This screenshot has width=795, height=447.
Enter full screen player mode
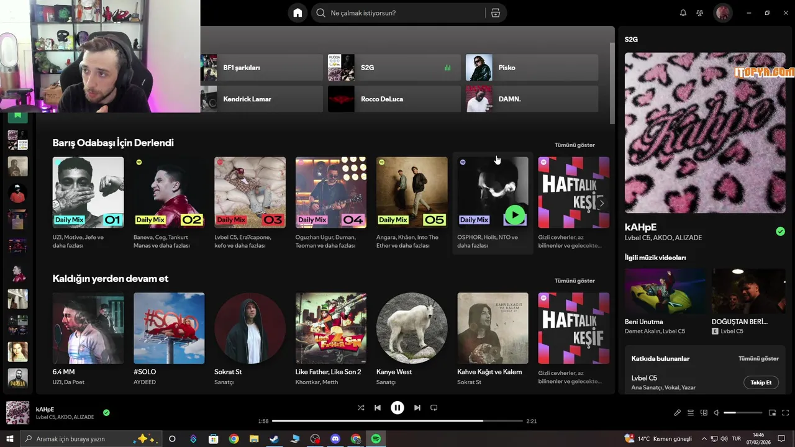coord(786,413)
